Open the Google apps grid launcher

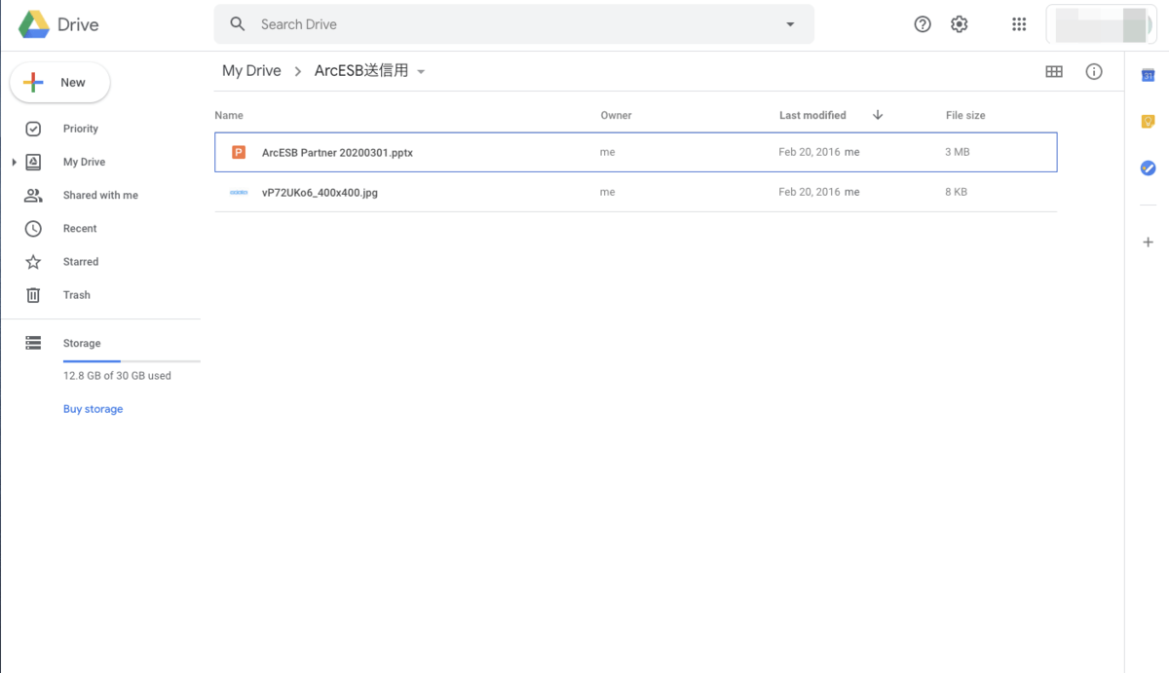[x=1019, y=24]
